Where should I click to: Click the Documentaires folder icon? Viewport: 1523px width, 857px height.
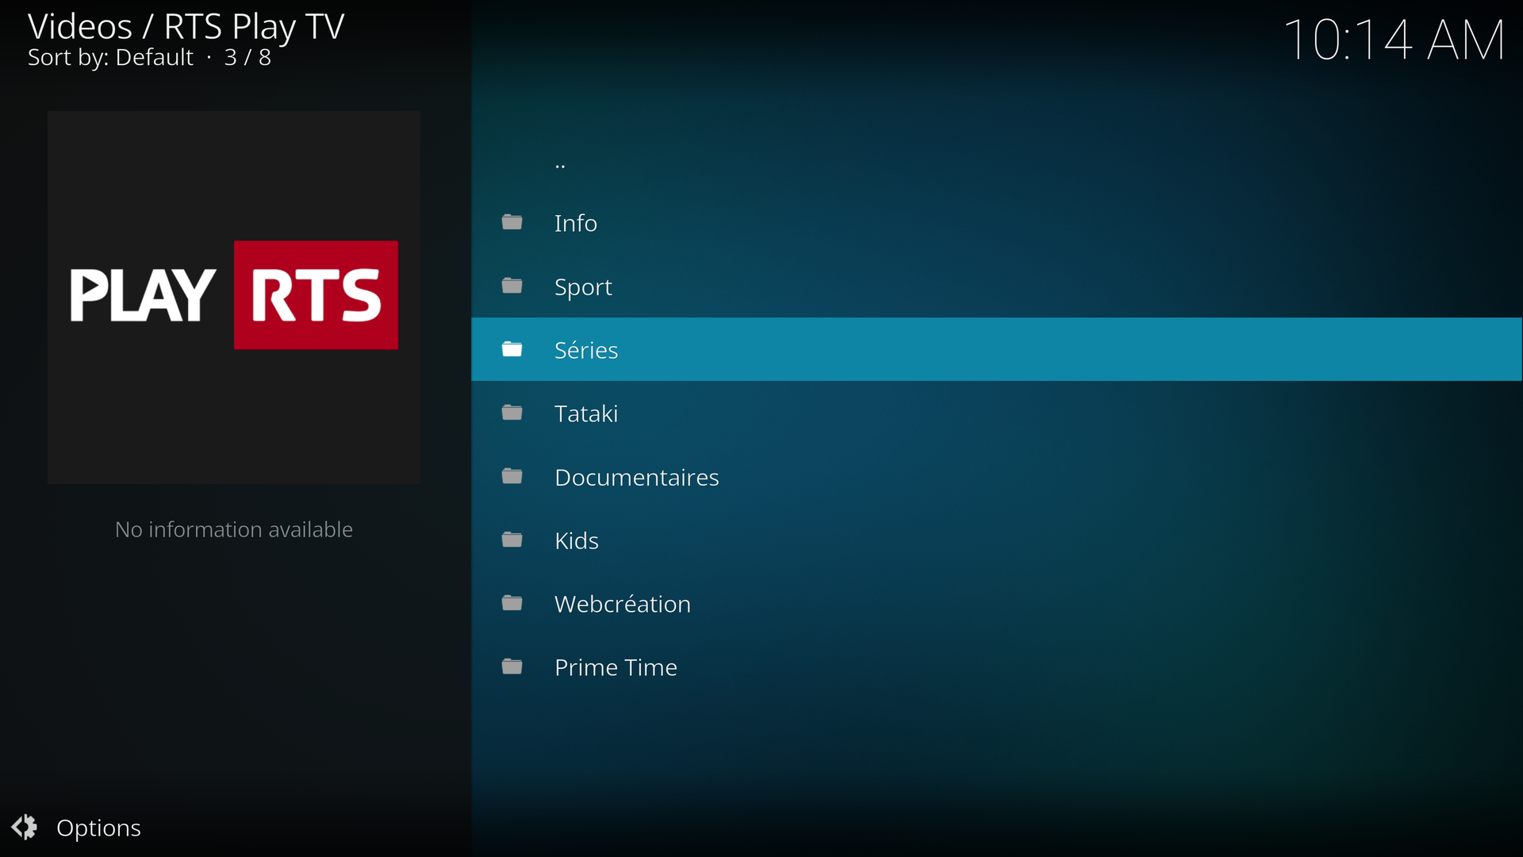tap(512, 476)
